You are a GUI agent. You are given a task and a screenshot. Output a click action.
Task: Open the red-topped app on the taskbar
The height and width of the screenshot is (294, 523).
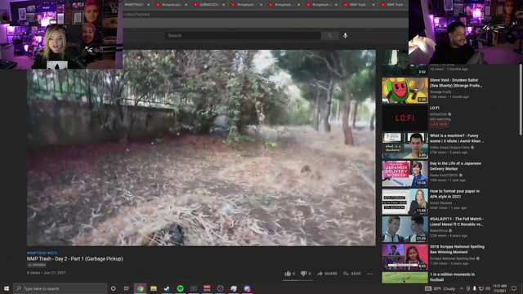tap(207, 288)
